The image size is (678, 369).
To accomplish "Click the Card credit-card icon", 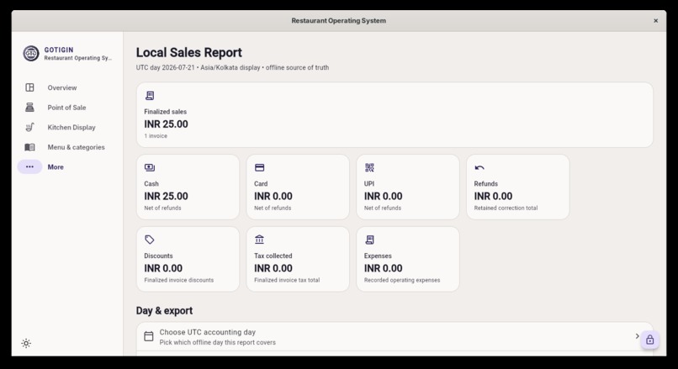I will click(259, 167).
